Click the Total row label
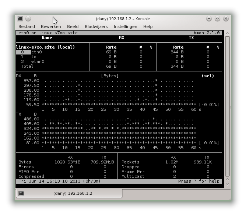The image size is (246, 215). [27, 66]
